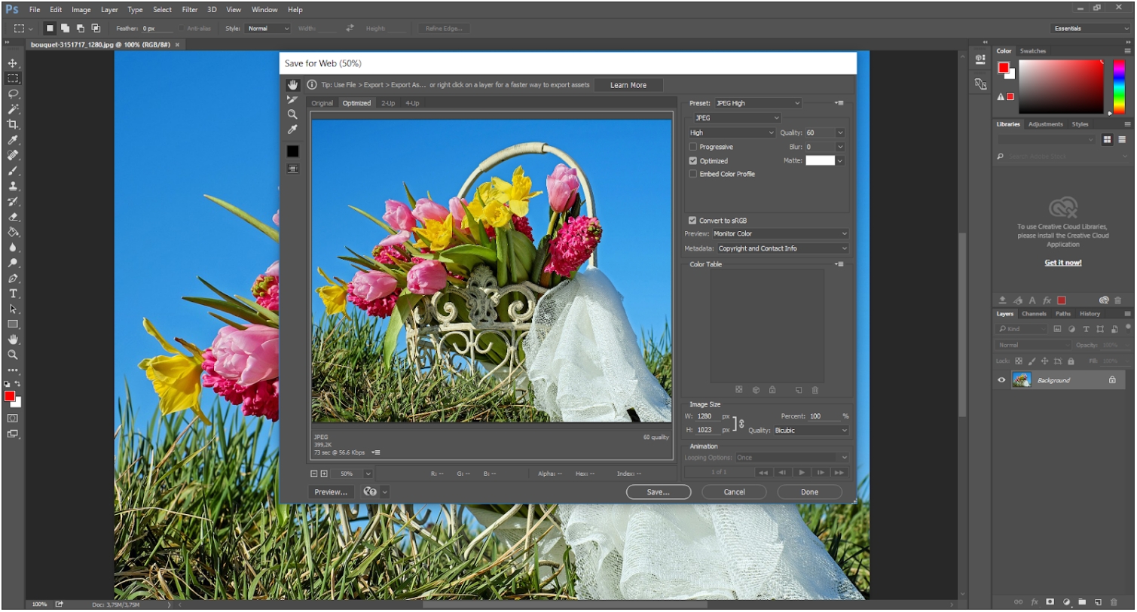The width and height of the screenshot is (1137, 612).
Task: Uncheck the Convert to sRGB option
Action: pos(692,221)
